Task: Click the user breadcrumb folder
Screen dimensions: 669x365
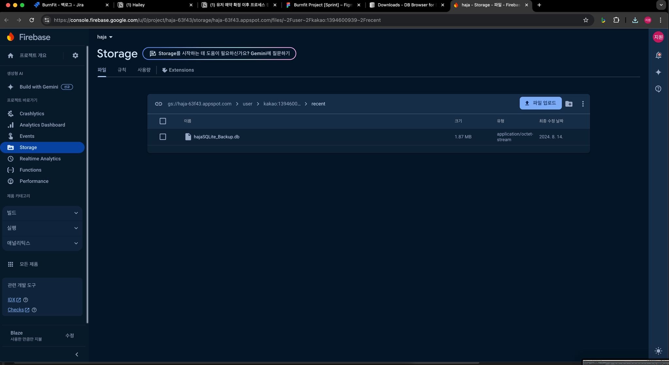Action: (247, 104)
